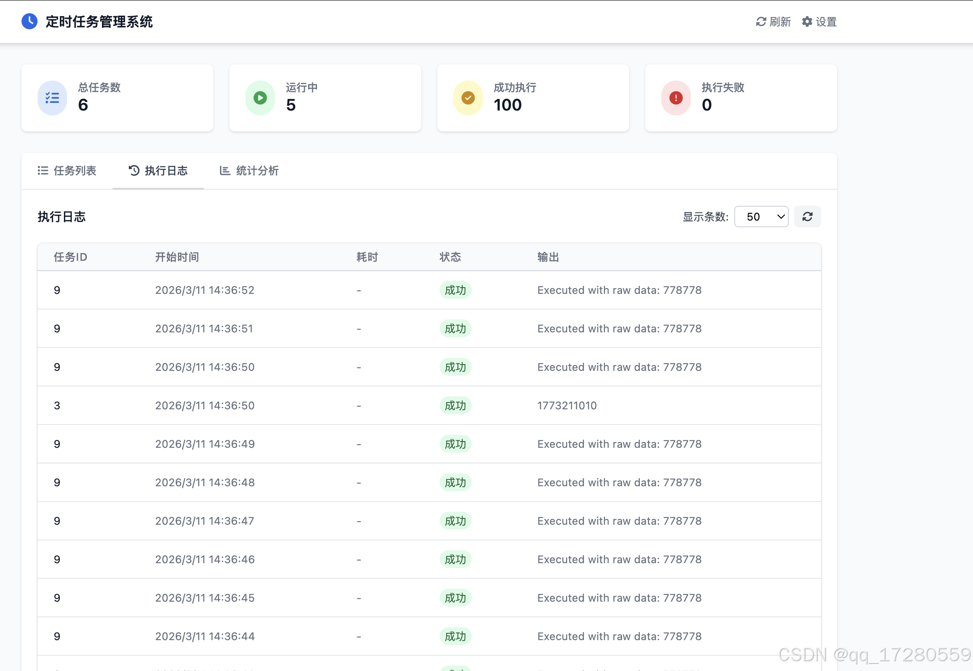Select the log row starting 2026/3/11 14:36:47
This screenshot has width=973, height=671.
click(205, 521)
